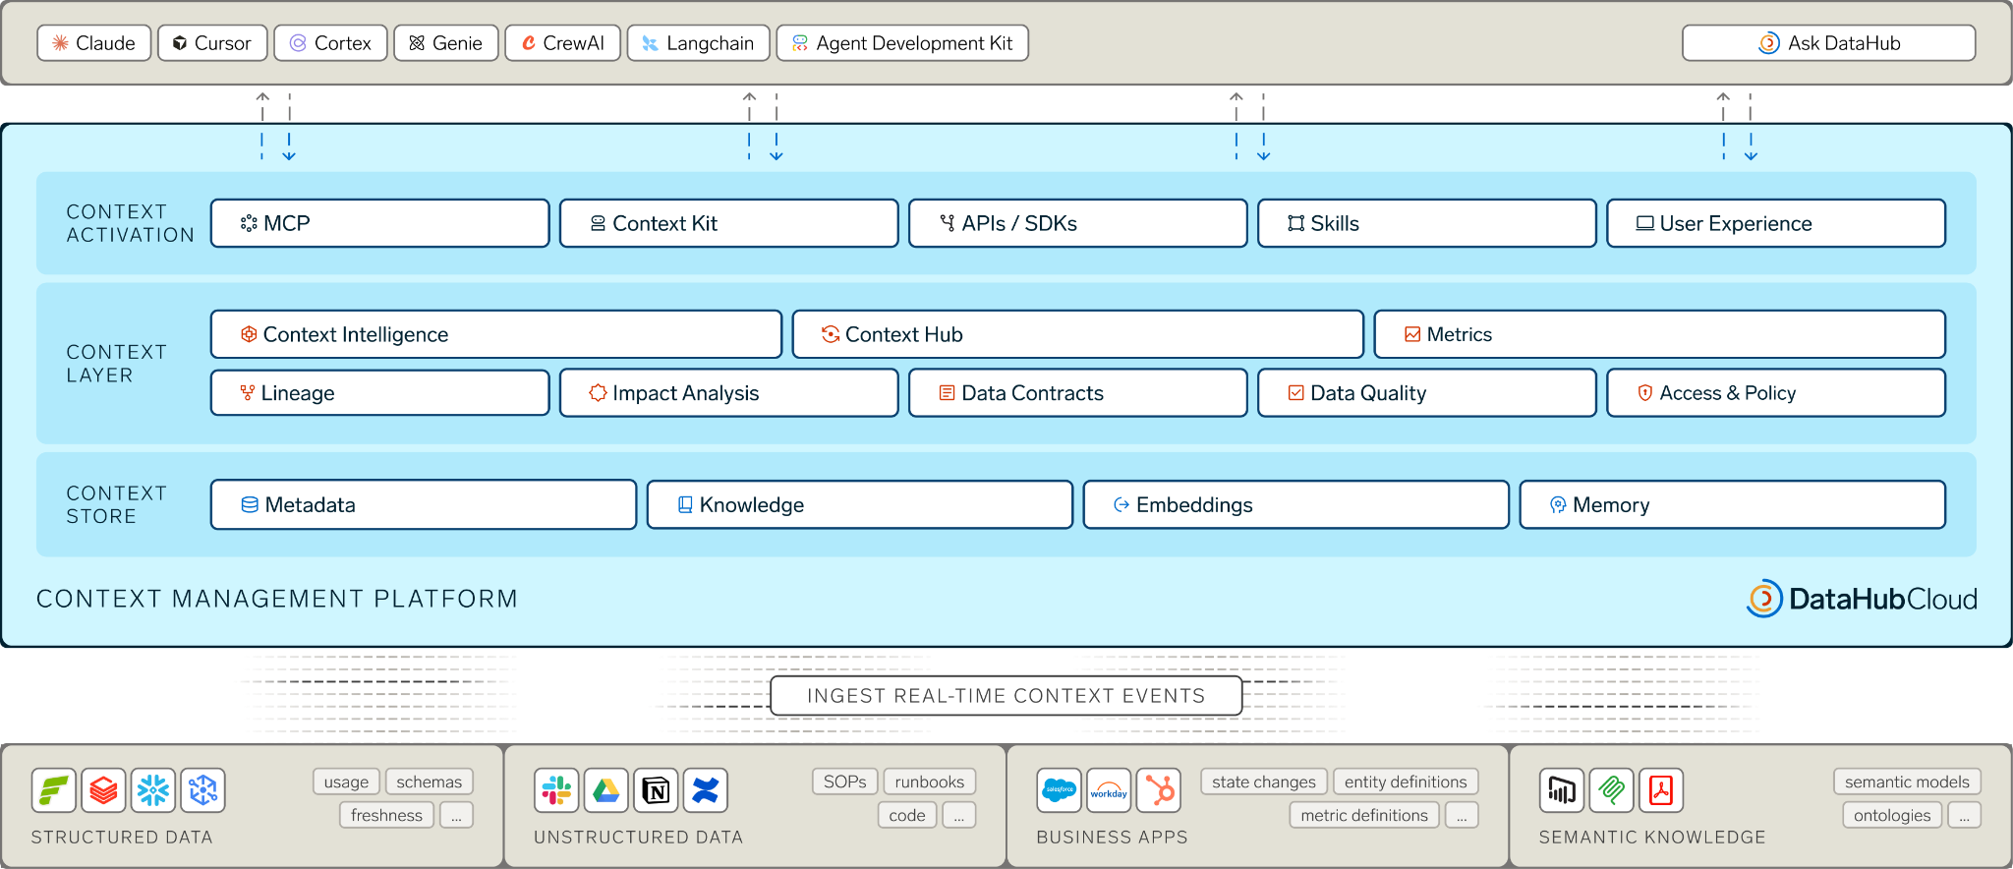Click the Access & Policy shield icon

(1645, 393)
